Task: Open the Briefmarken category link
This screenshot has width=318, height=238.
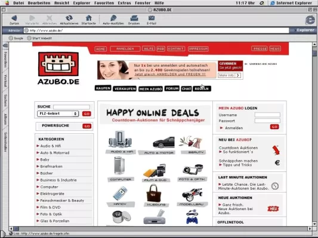Action: pyautogui.click(x=51, y=167)
